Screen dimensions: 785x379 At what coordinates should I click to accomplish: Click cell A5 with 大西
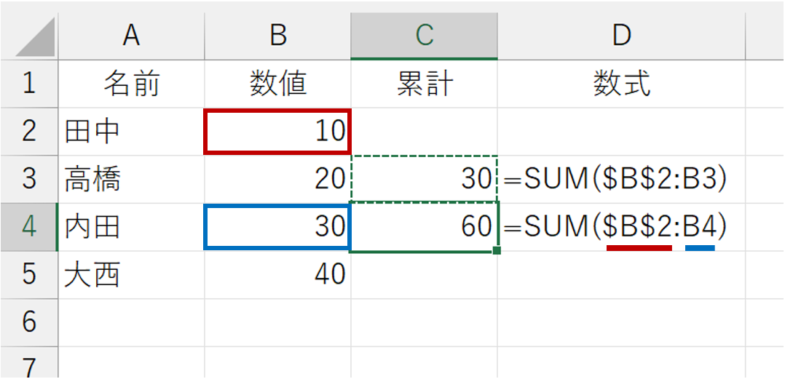[131, 275]
